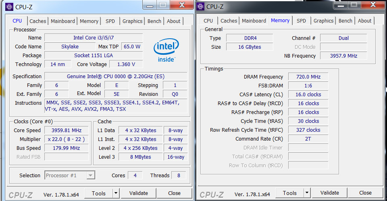Click Tools button in left window

pyautogui.click(x=99, y=193)
